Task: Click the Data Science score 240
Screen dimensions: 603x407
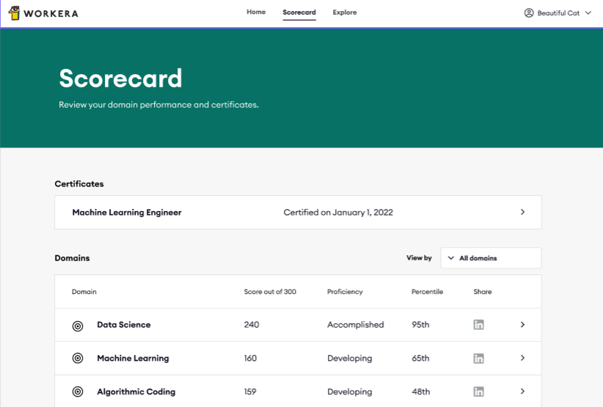Action: click(252, 325)
